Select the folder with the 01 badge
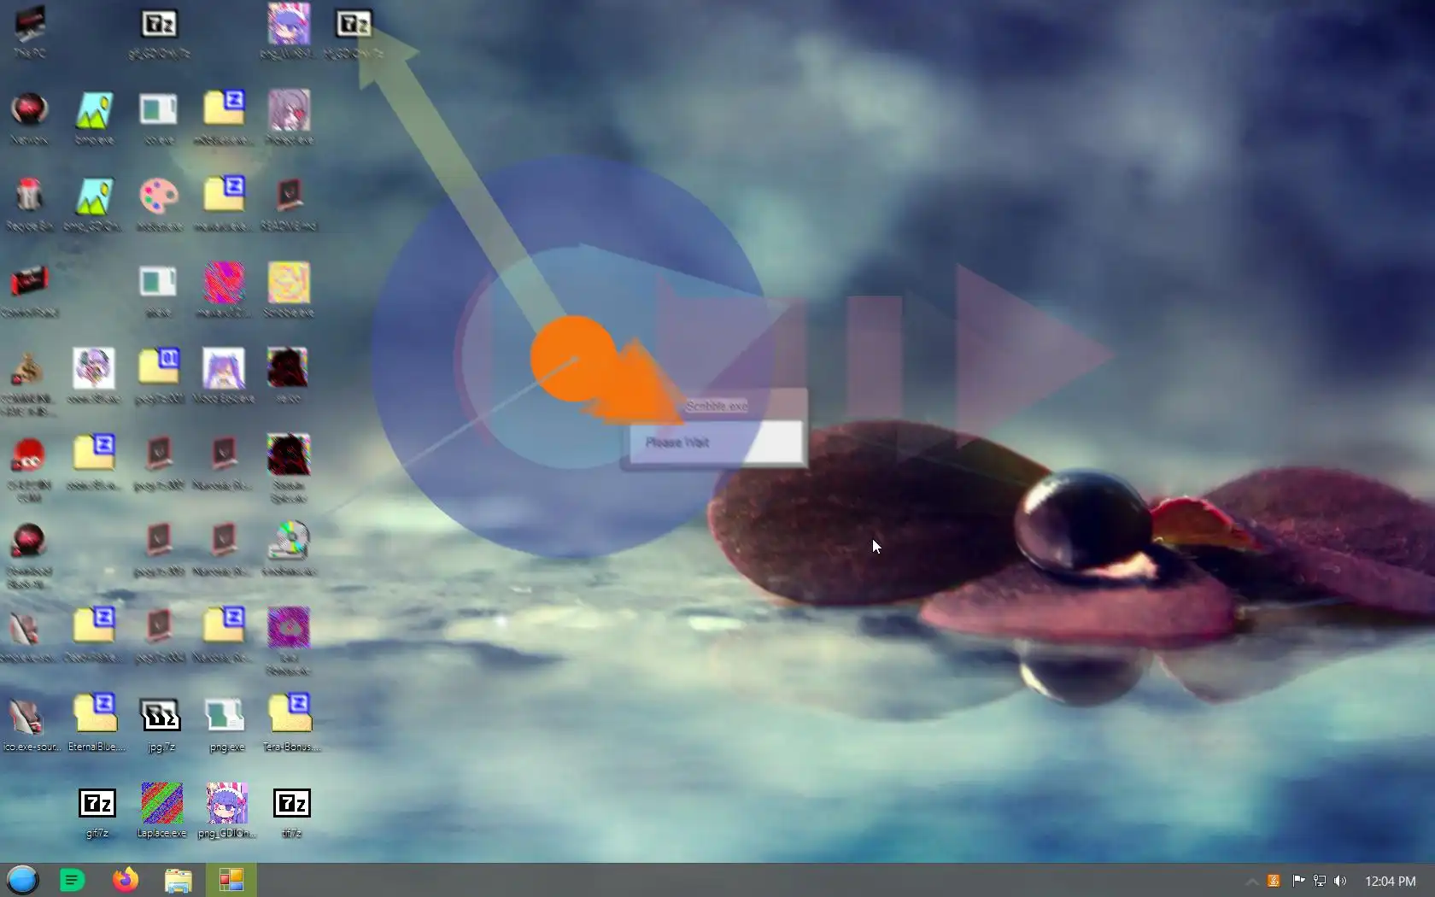Image resolution: width=1435 pixels, height=897 pixels. [x=159, y=367]
